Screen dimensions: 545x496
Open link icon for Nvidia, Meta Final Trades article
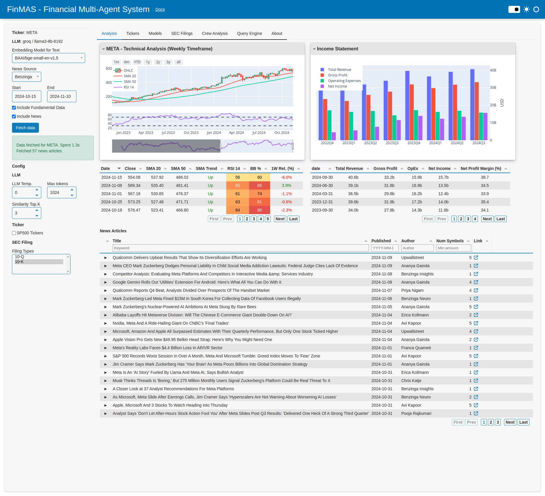476,323
